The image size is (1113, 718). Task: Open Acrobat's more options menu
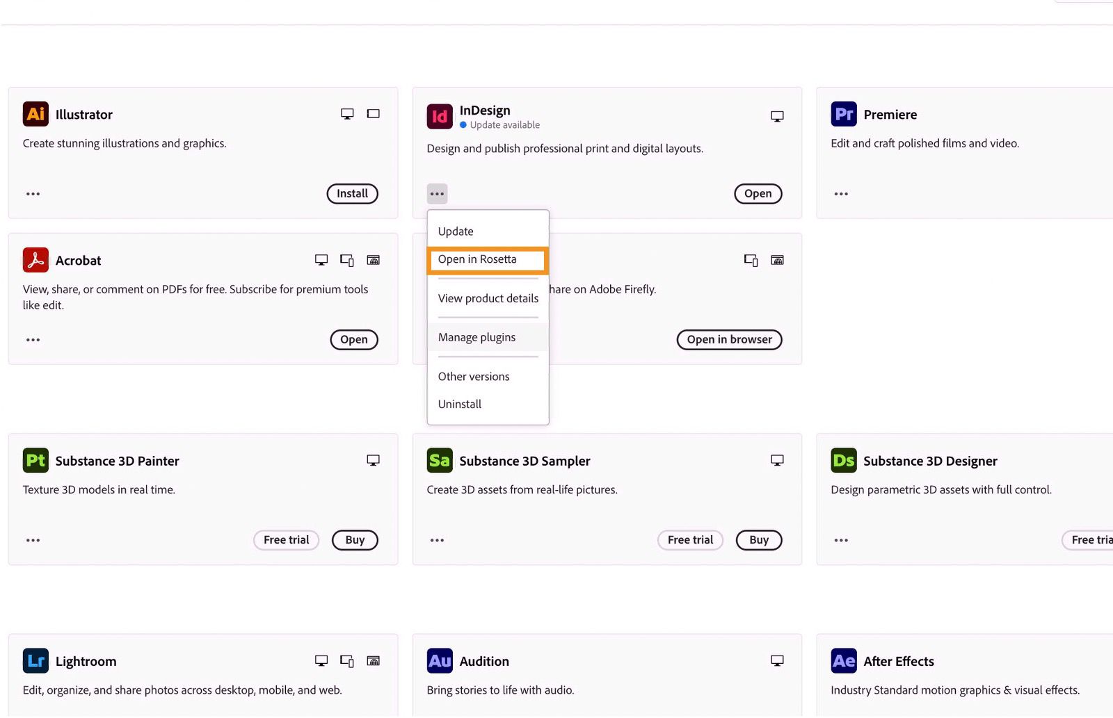[33, 340]
